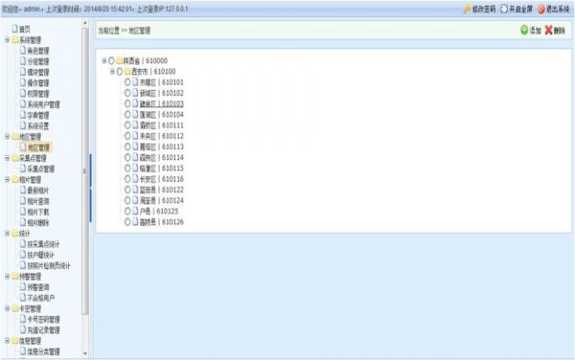Click the sidebar scroll down arrow

(85, 353)
